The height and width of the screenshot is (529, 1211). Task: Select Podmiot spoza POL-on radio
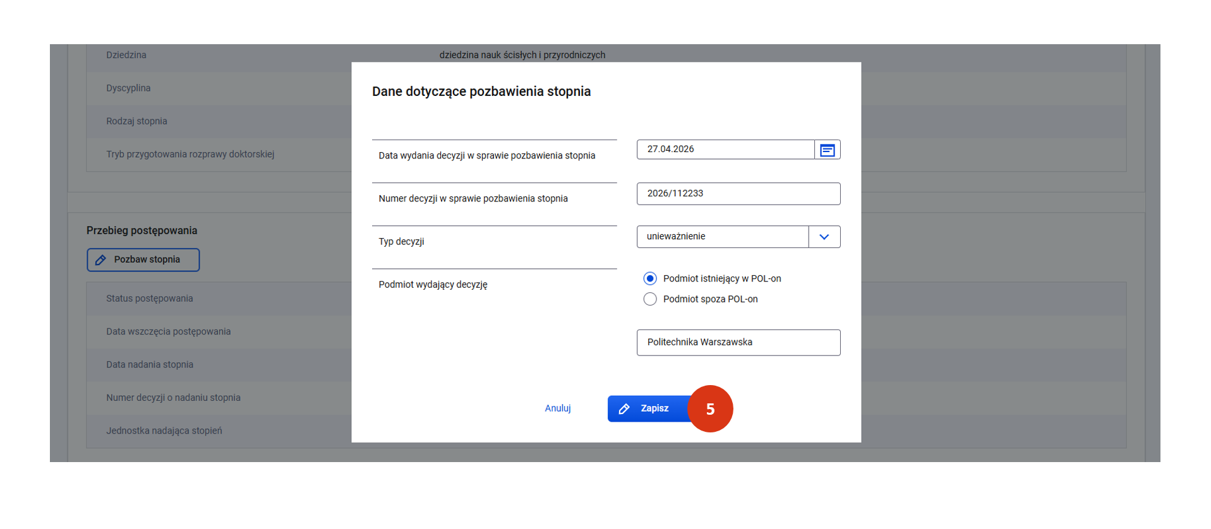point(649,299)
